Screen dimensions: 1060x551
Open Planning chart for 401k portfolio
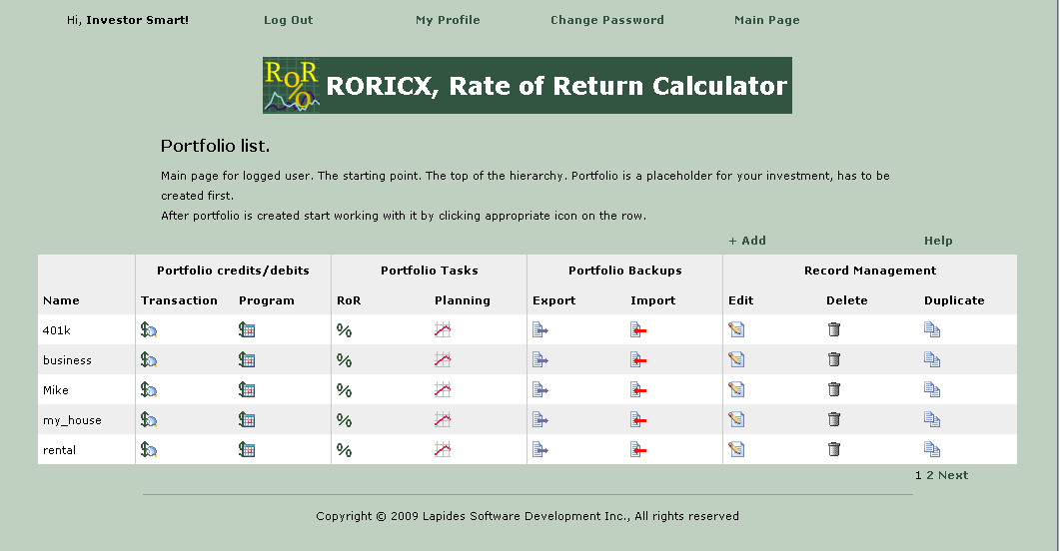[x=443, y=330]
